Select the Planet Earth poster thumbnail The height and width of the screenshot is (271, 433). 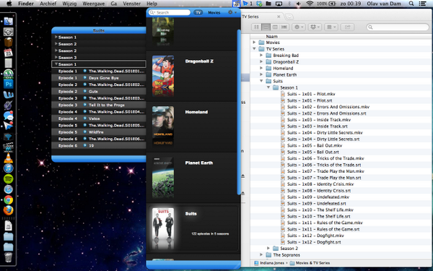163,178
